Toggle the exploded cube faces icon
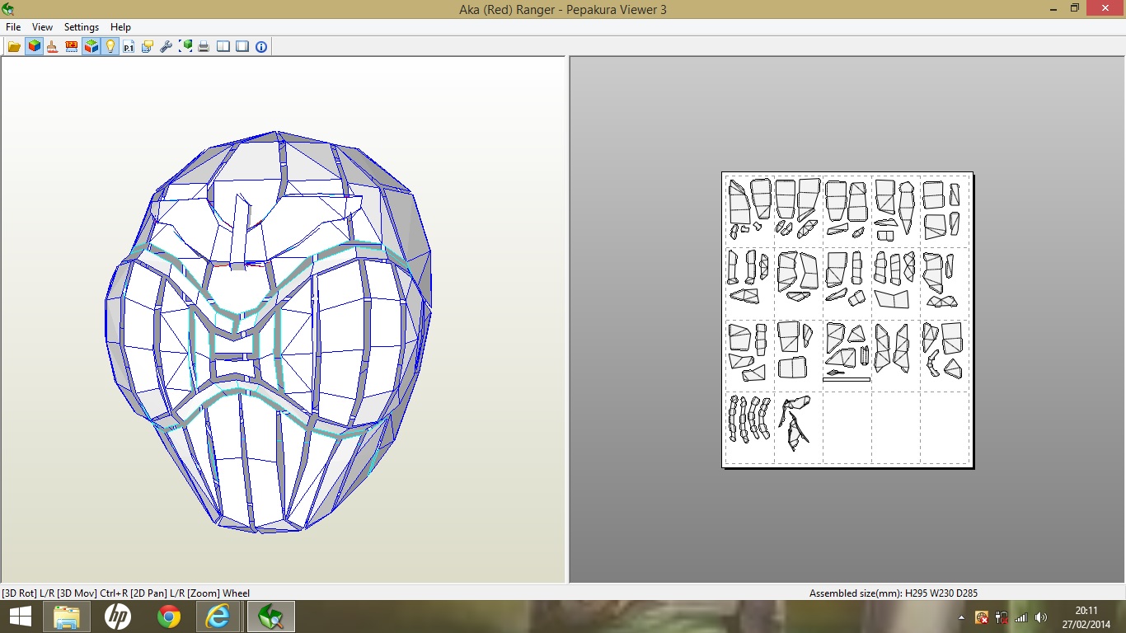 91,47
